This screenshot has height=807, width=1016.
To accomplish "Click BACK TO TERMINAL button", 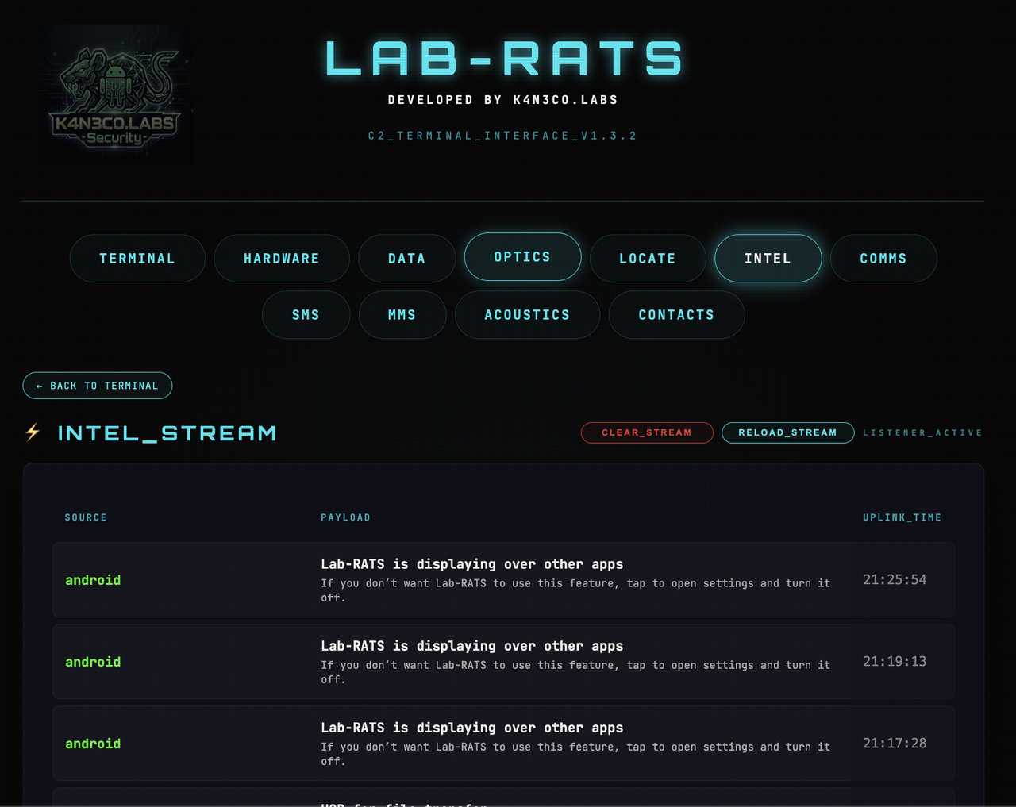I will (x=98, y=386).
